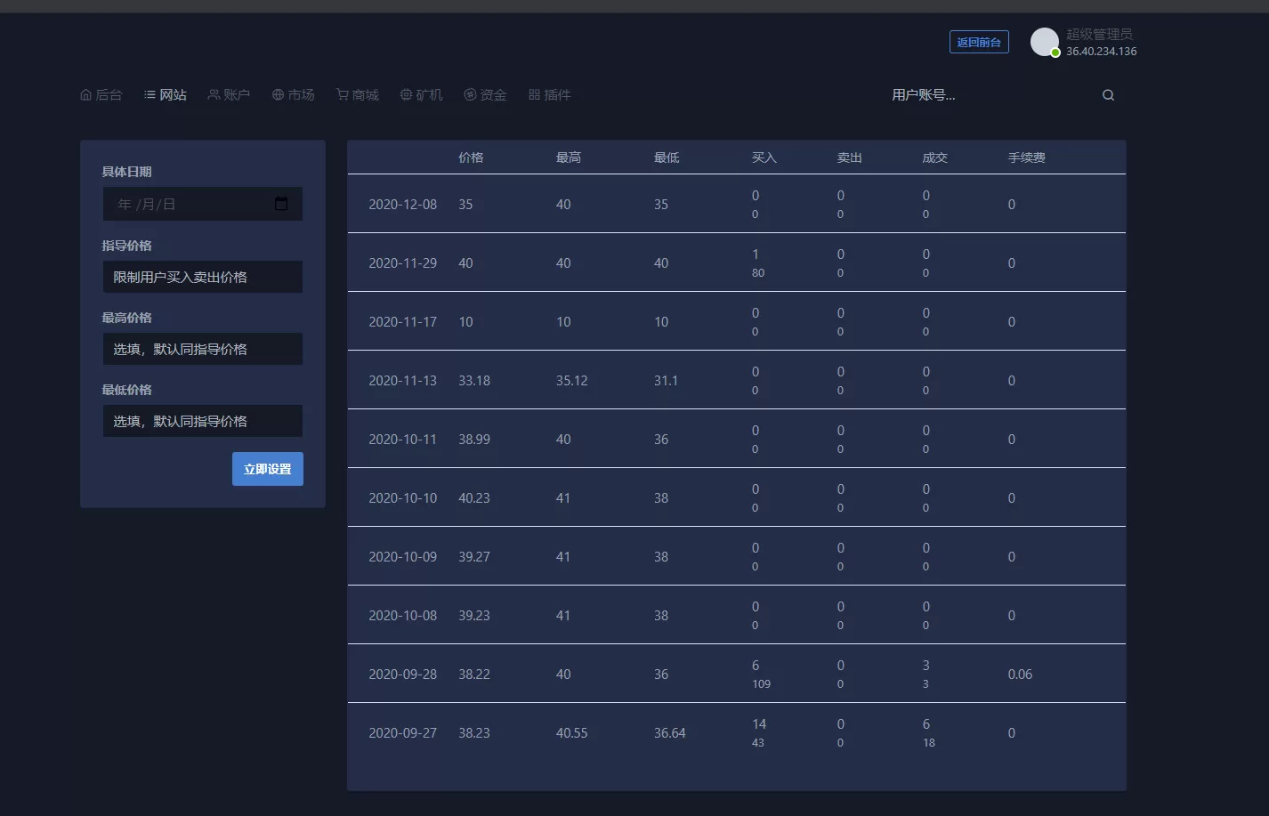Focus the 指导价格 input field
The height and width of the screenshot is (816, 1269).
click(x=203, y=277)
